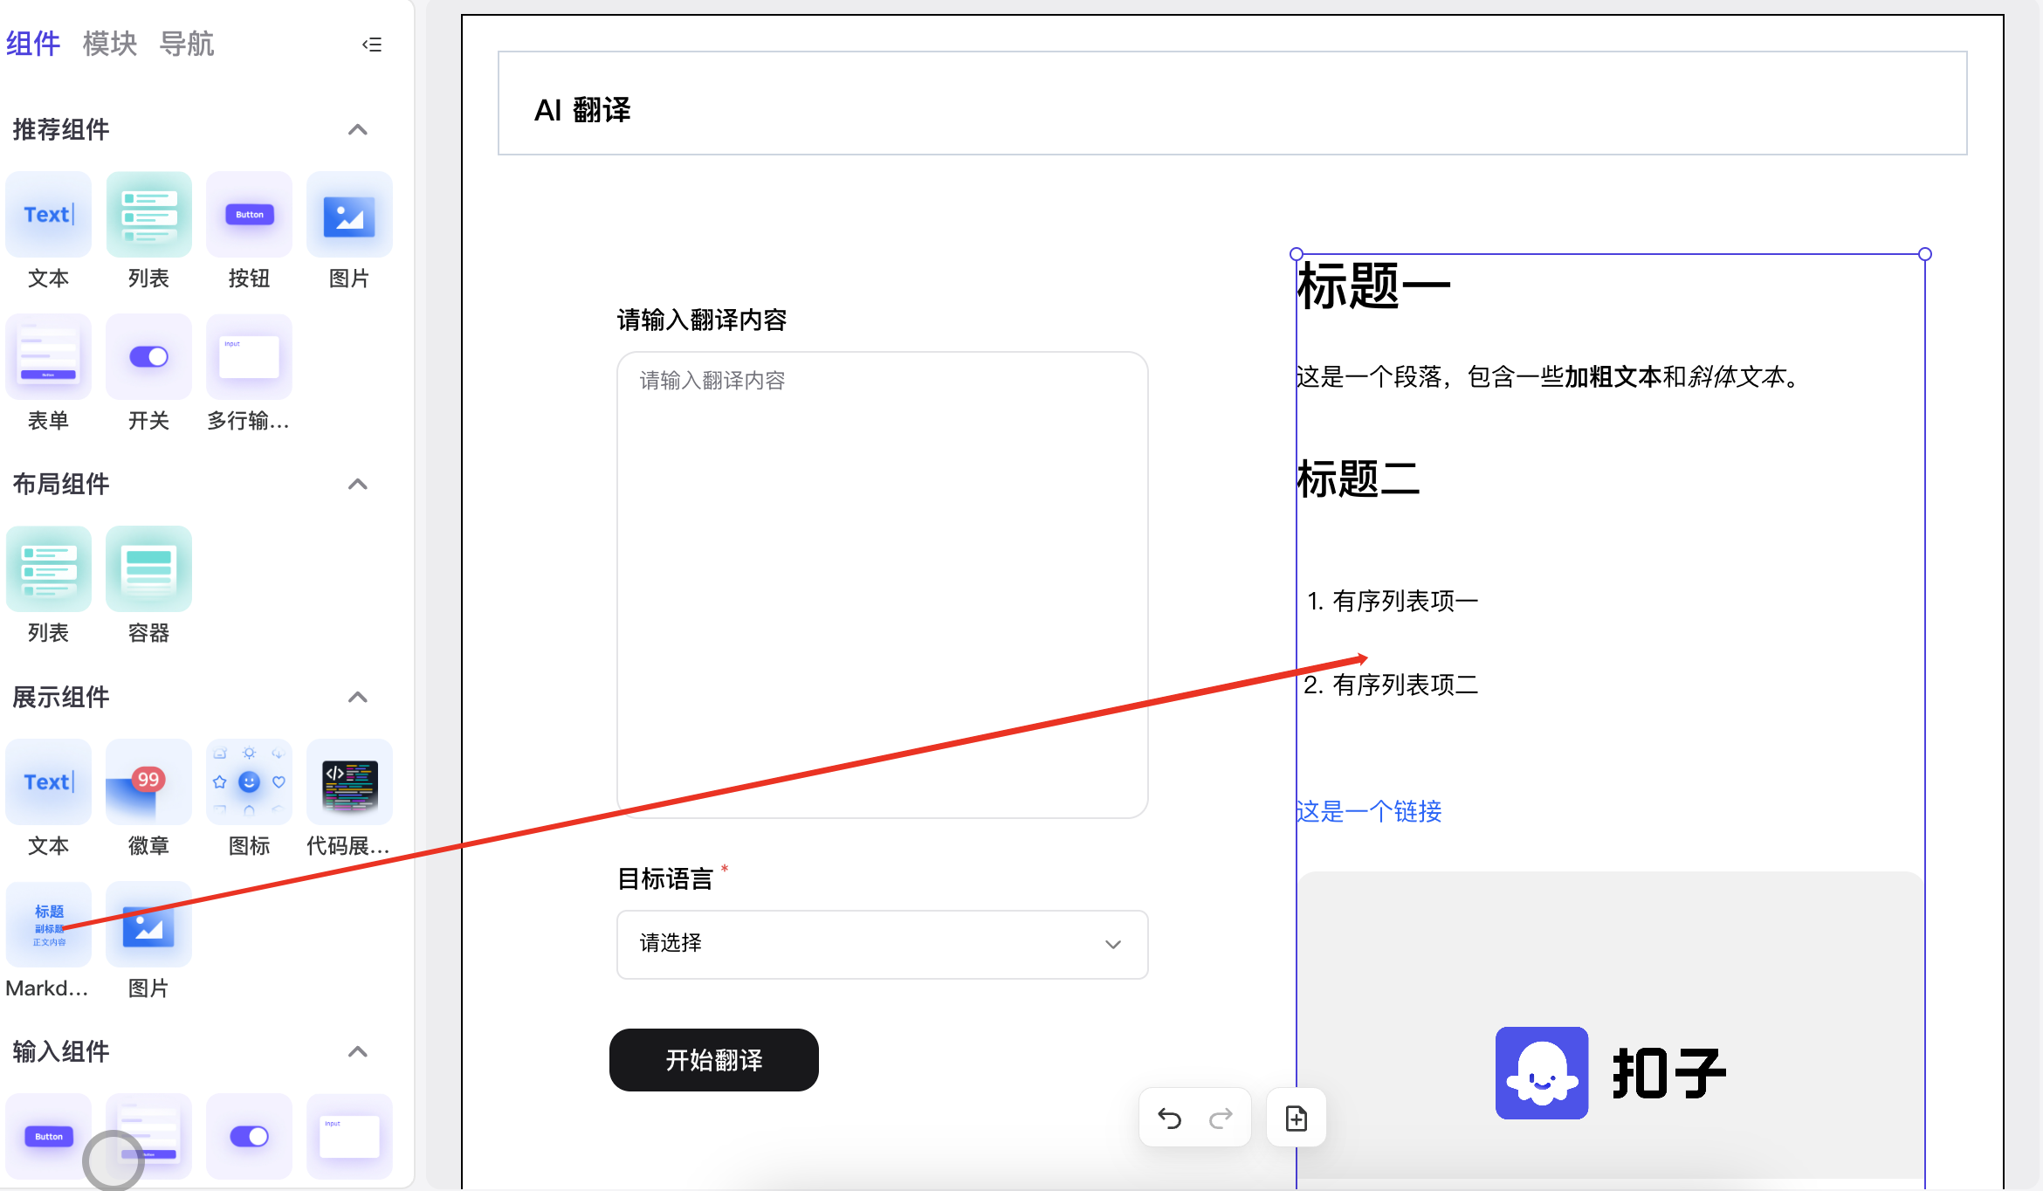The width and height of the screenshot is (2043, 1191).
Task: Select the AI 翻译 title header
Action: point(1232,103)
